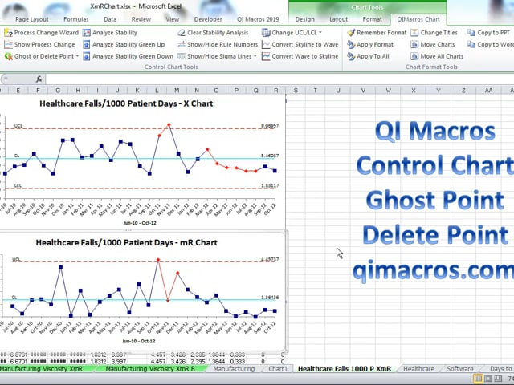Convert Wave to Skyline
The height and width of the screenshot is (385, 514).
[300, 56]
